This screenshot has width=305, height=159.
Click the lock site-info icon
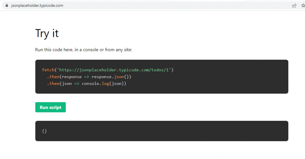7,5
